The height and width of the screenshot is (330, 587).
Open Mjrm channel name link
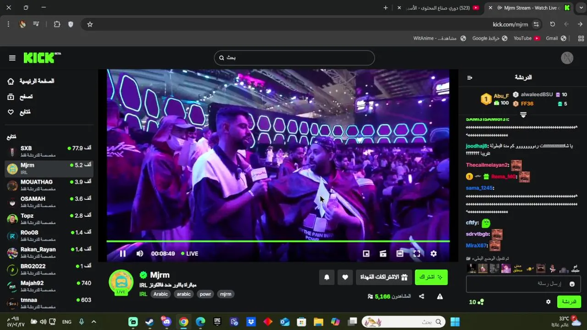[x=160, y=275]
